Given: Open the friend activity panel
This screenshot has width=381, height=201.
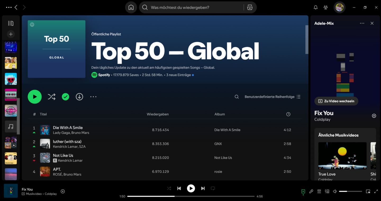Looking at the screenshot, I should (x=325, y=7).
